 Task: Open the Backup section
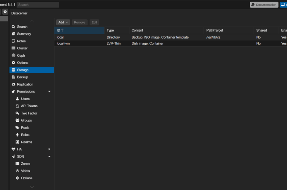(32, 77)
